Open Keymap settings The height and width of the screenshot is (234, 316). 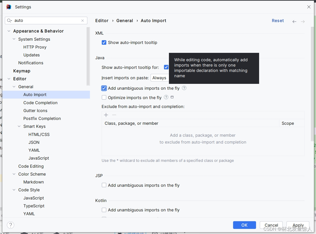[x=22, y=71]
